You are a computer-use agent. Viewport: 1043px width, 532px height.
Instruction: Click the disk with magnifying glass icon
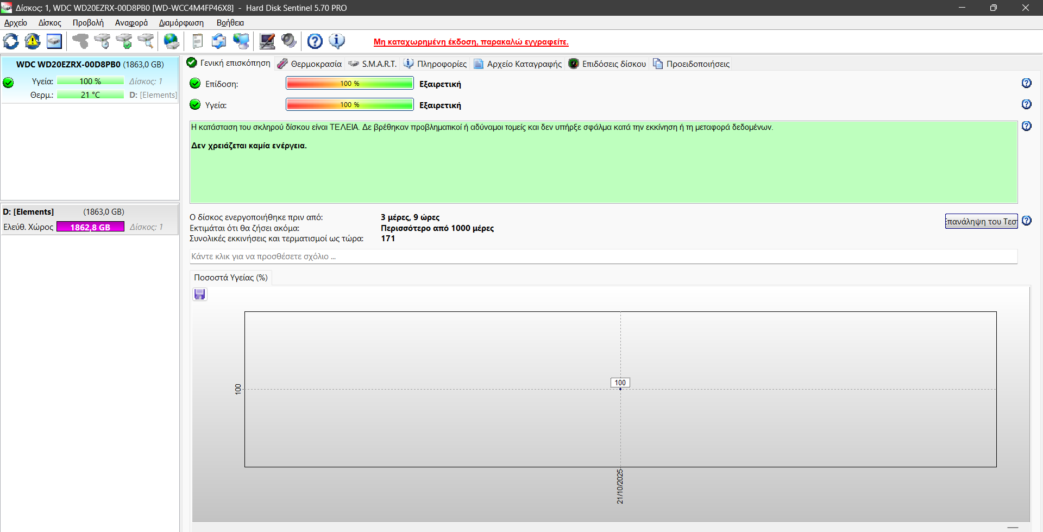click(x=146, y=41)
